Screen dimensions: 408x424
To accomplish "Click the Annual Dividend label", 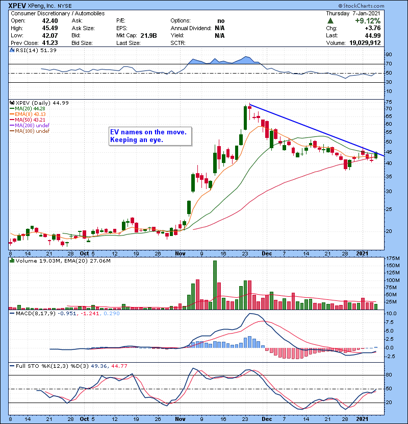I will coord(191,28).
